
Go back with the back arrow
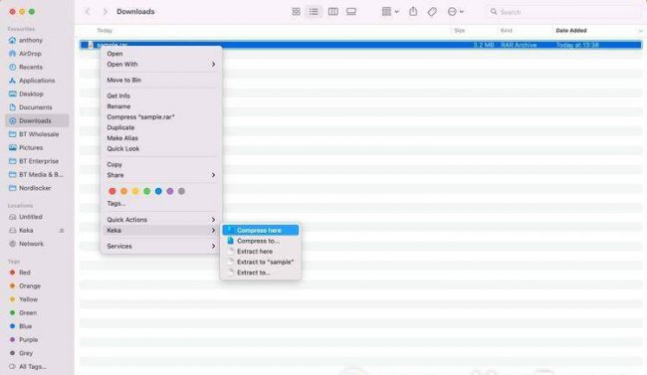[x=88, y=12]
